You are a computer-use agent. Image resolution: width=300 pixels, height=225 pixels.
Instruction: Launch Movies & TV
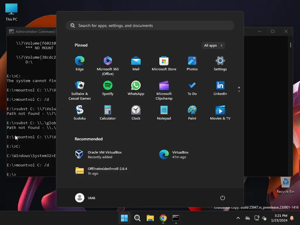tap(220, 113)
